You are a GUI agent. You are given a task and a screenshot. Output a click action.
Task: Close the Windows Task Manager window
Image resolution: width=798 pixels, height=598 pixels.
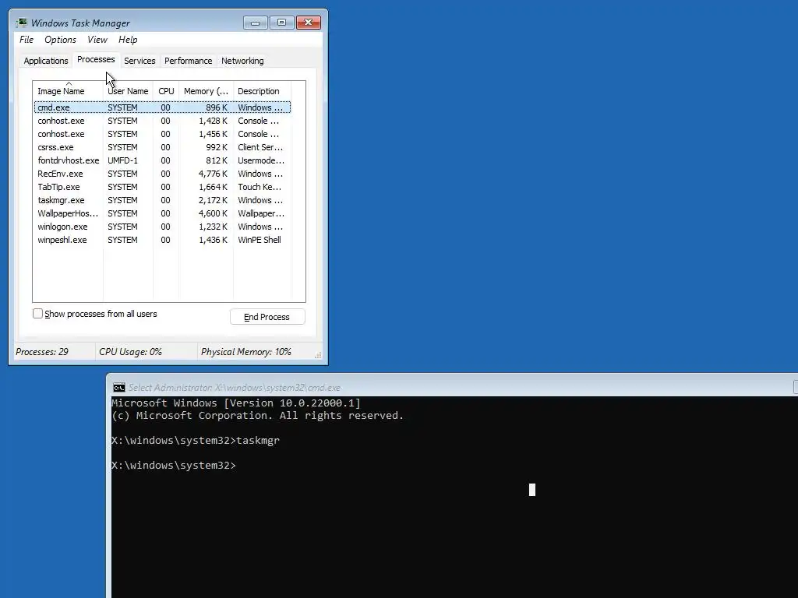(x=309, y=23)
